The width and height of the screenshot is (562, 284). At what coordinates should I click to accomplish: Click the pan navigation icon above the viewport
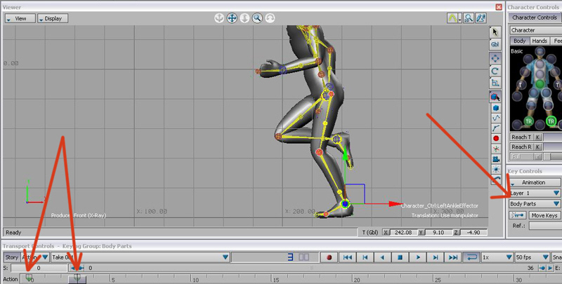(231, 18)
